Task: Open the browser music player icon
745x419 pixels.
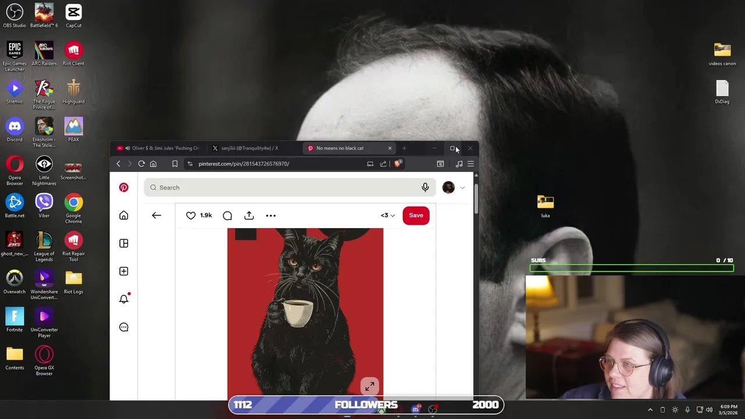Action: [459, 164]
